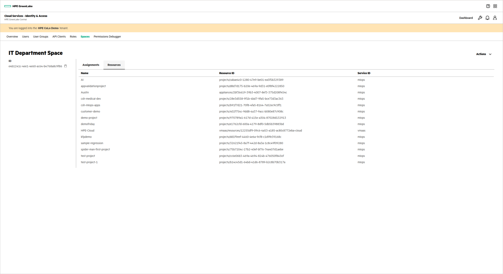Click the demofriday row resource ID

click(x=251, y=124)
